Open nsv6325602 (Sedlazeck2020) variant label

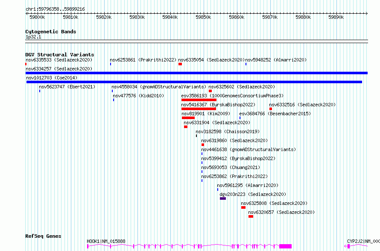(x=242, y=87)
